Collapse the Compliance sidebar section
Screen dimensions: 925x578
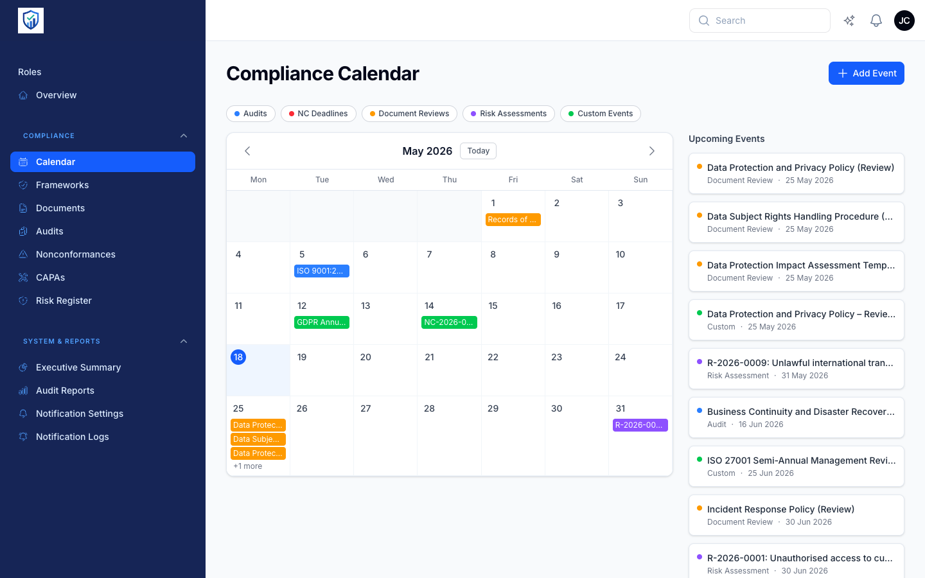pos(184,136)
